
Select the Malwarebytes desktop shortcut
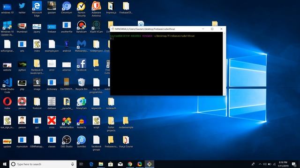(x=81, y=46)
